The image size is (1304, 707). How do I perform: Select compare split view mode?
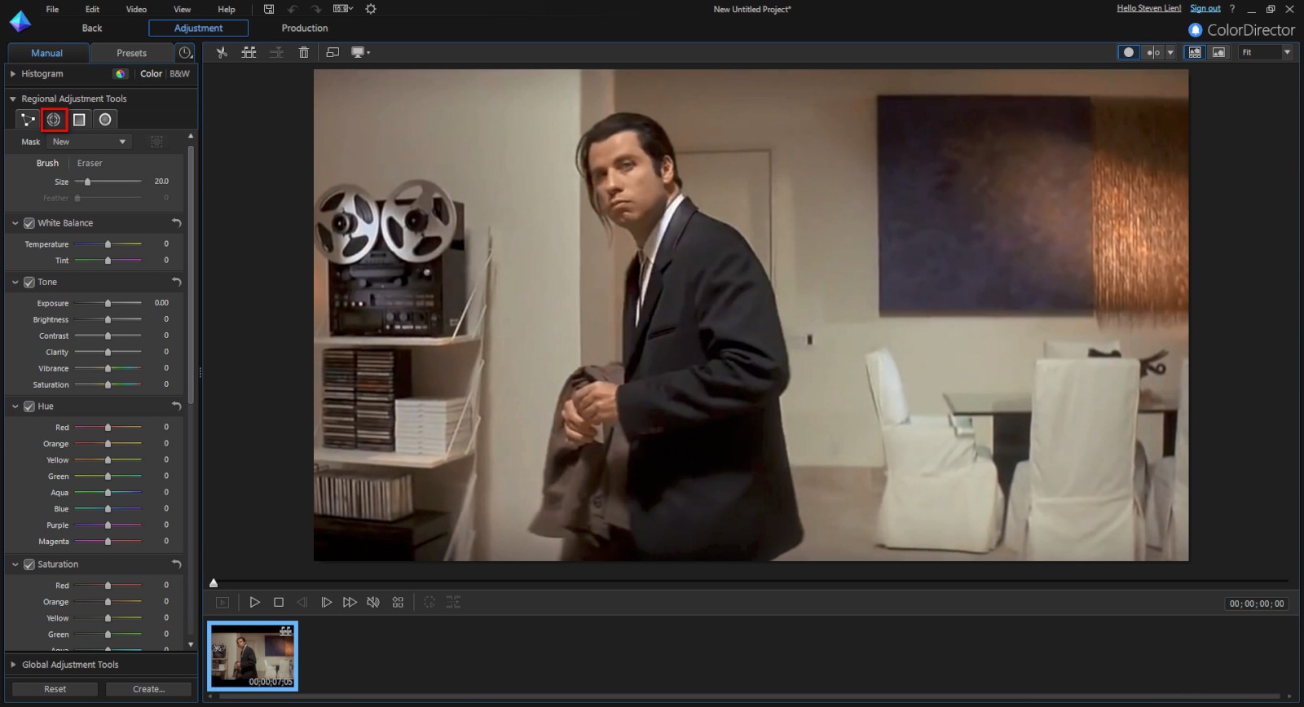coord(1153,52)
